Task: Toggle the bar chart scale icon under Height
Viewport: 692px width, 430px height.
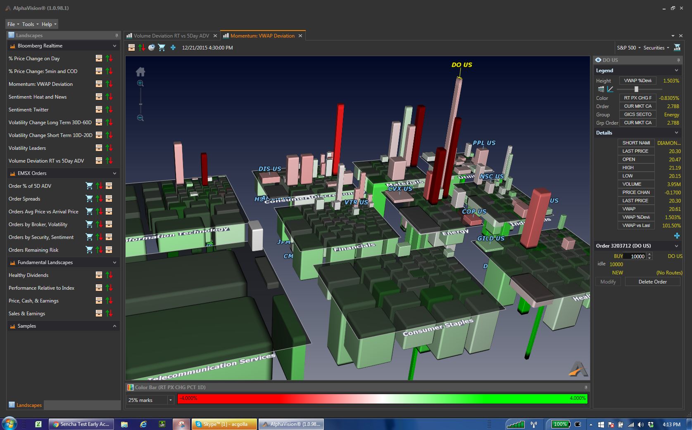Action: coord(601,89)
